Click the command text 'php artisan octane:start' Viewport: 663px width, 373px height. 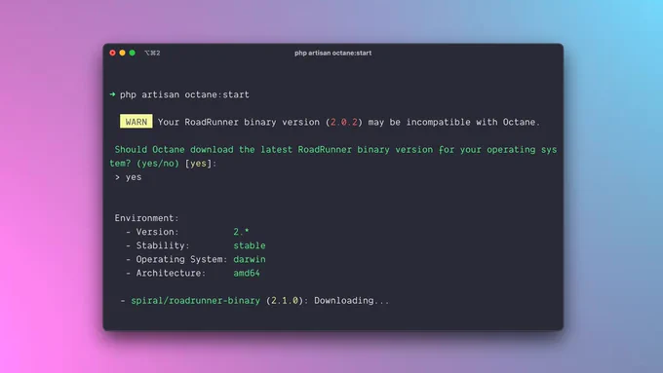tap(184, 94)
